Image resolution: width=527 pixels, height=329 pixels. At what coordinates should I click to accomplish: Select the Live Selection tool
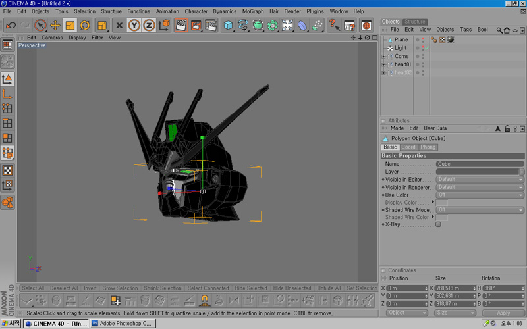tap(40, 25)
